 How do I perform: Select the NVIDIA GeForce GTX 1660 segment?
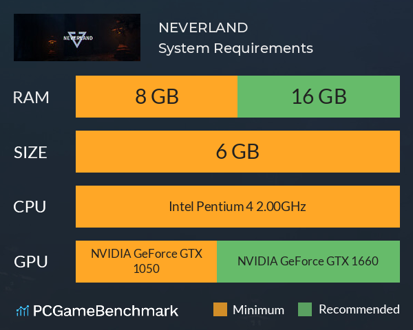[x=308, y=261]
